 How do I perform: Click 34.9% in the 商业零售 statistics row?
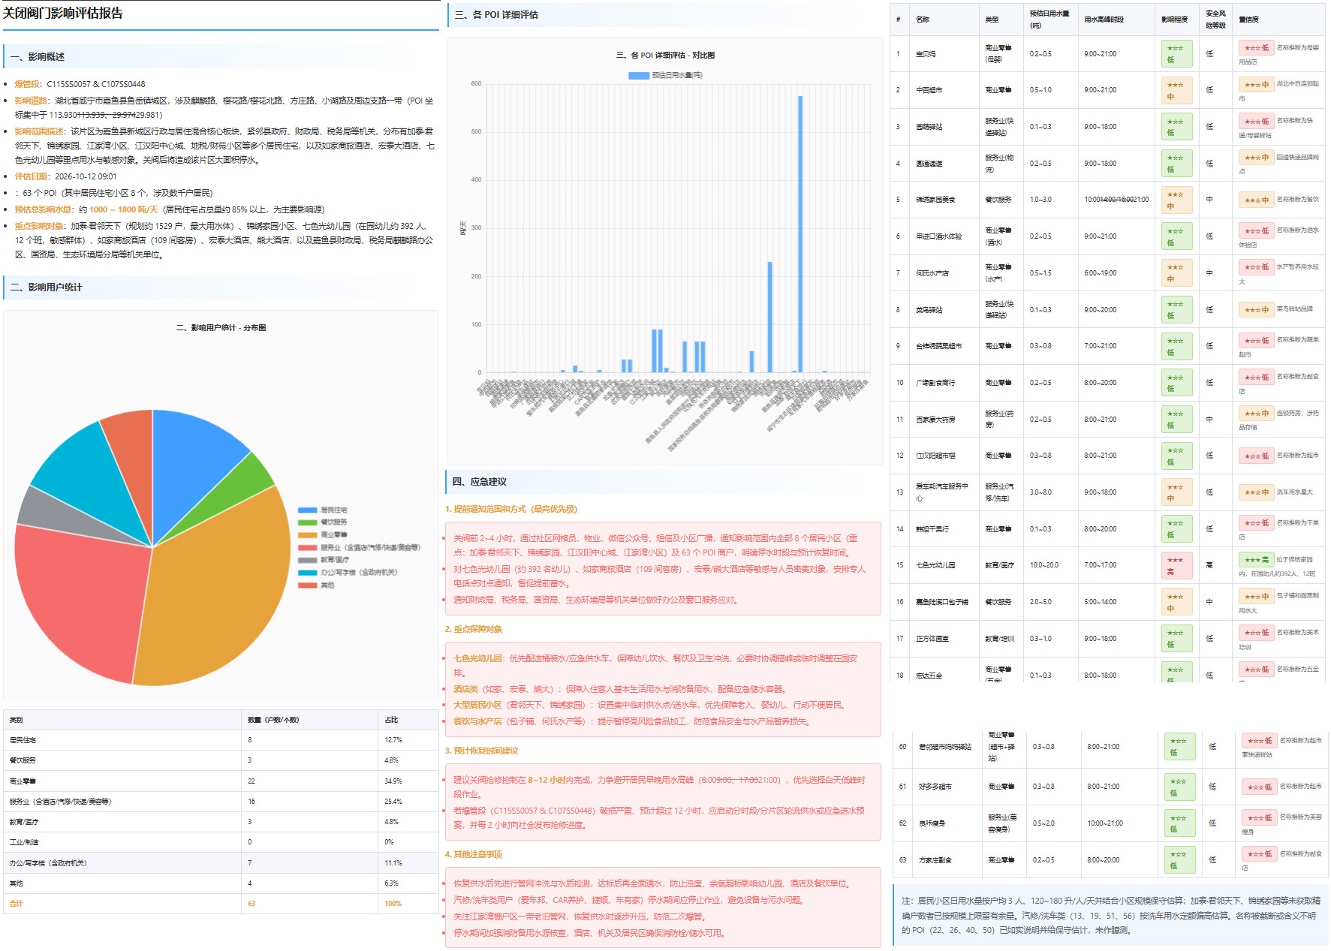pos(393,781)
